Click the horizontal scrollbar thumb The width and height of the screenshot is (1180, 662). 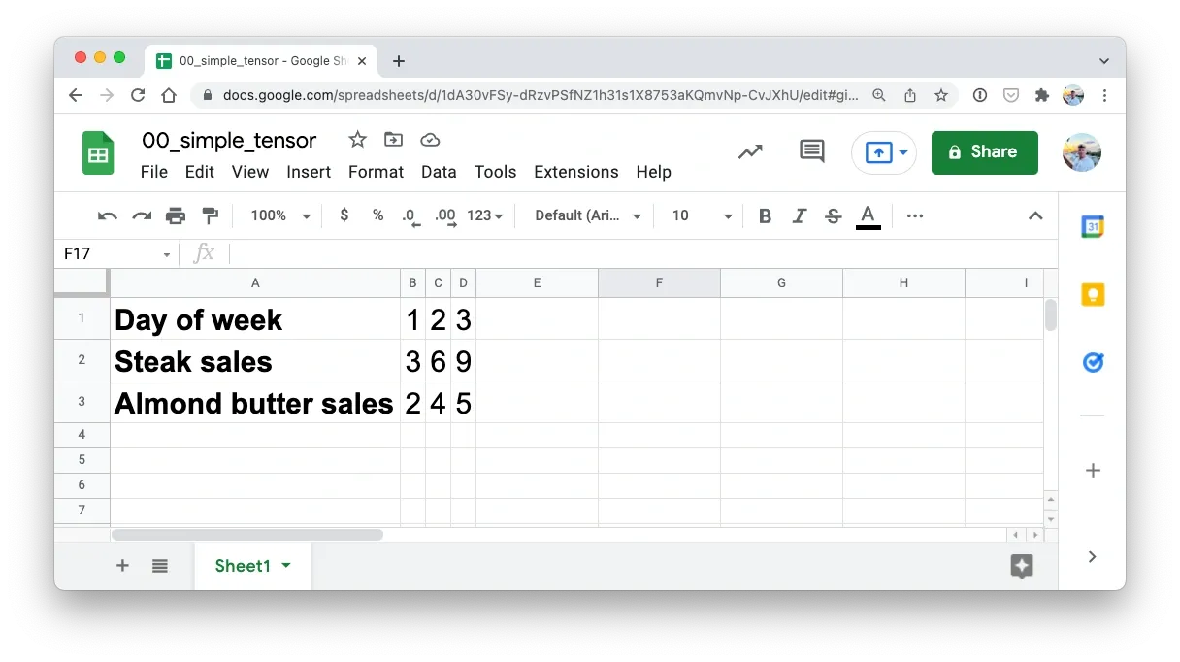click(247, 535)
